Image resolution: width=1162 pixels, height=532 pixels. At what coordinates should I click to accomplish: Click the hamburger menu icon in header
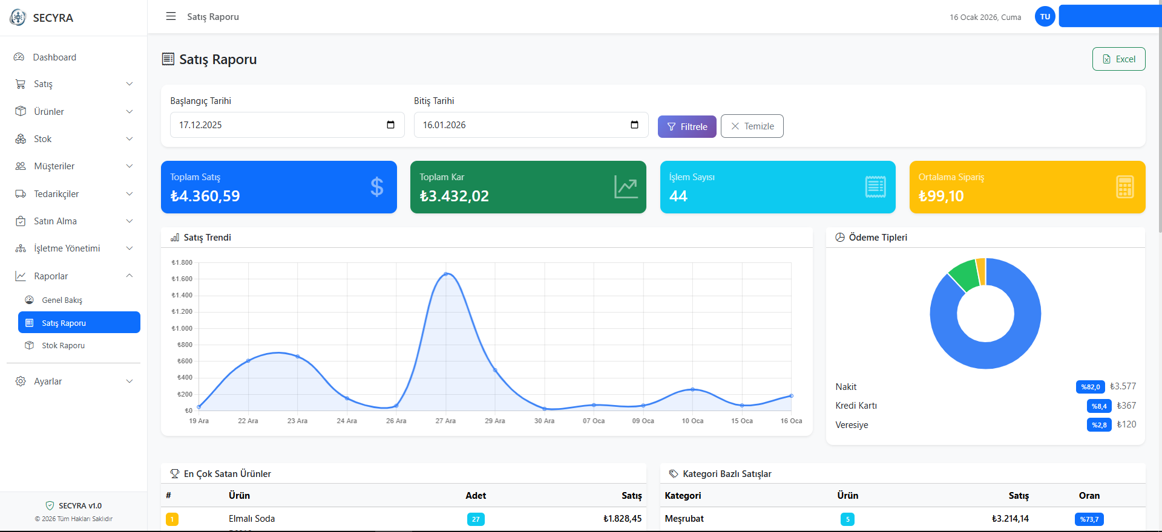coord(171,16)
